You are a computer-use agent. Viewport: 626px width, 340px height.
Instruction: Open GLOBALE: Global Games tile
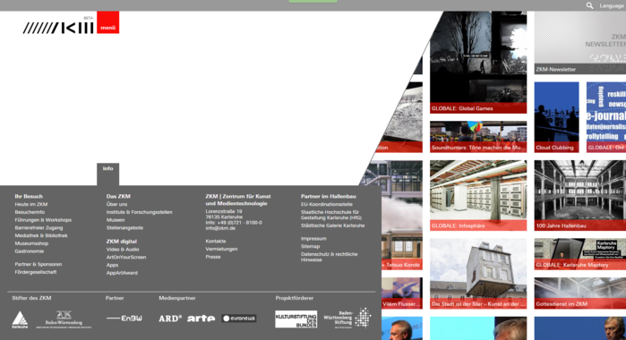click(x=478, y=63)
